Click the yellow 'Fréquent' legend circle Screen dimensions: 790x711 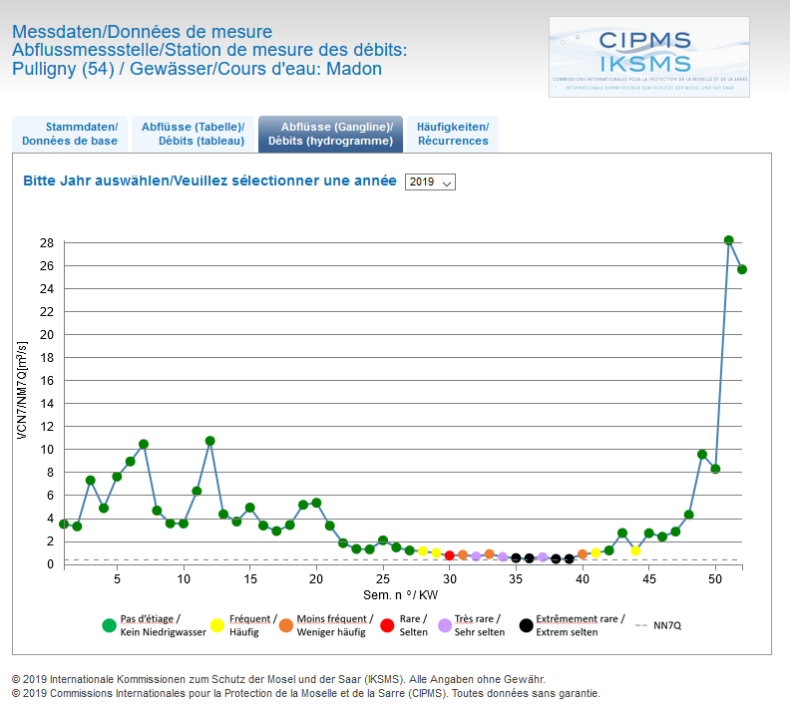pyautogui.click(x=218, y=625)
